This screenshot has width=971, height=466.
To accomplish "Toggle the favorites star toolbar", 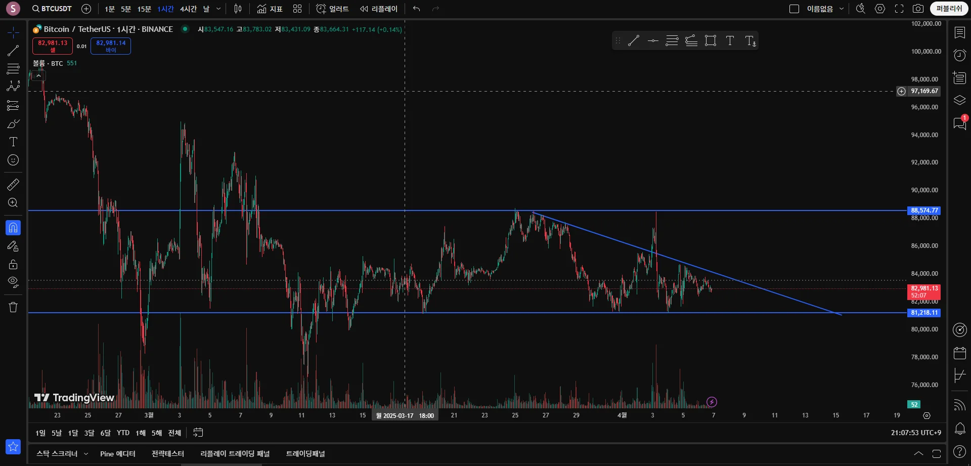I will coord(13,446).
